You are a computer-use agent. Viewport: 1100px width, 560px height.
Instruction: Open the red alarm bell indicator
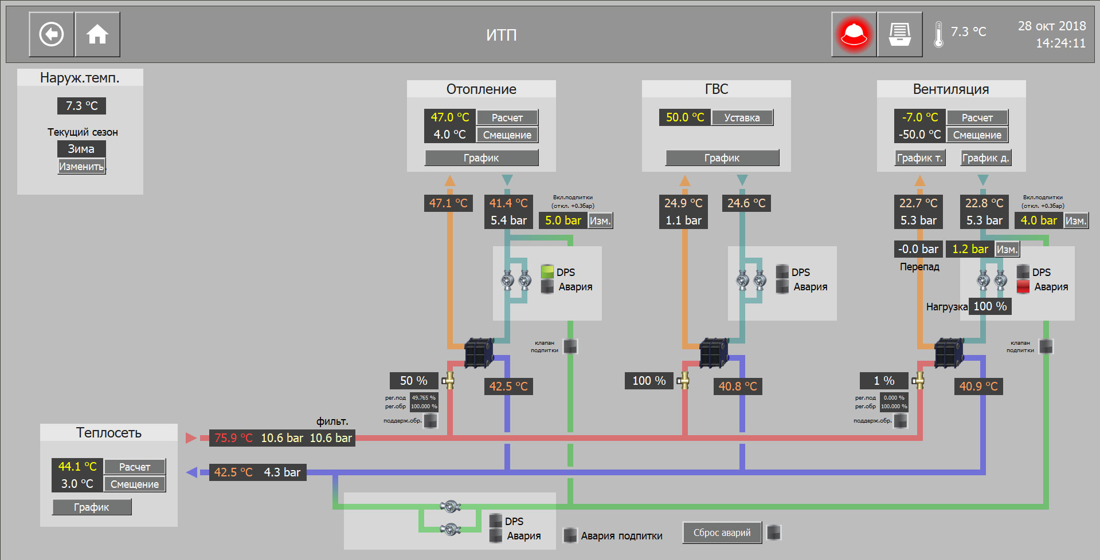point(854,34)
